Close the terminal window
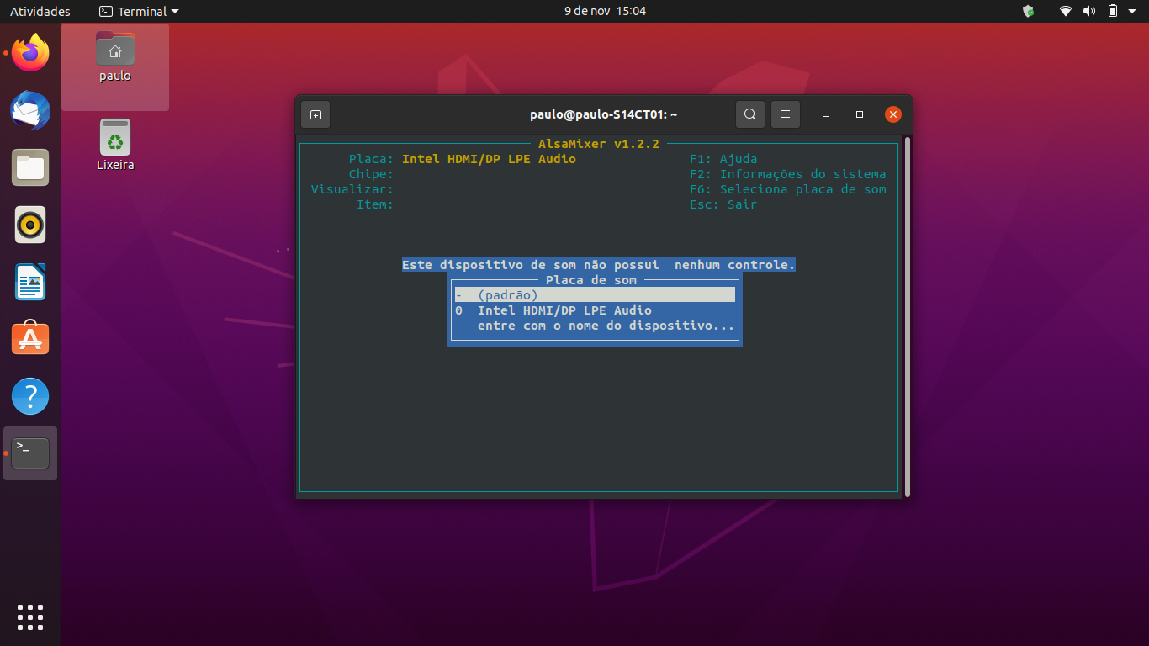Image resolution: width=1149 pixels, height=646 pixels. pos(893,114)
